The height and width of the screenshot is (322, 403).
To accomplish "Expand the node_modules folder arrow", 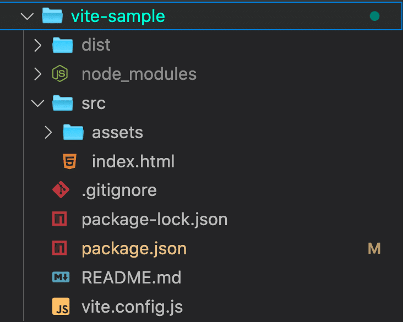I will [38, 74].
